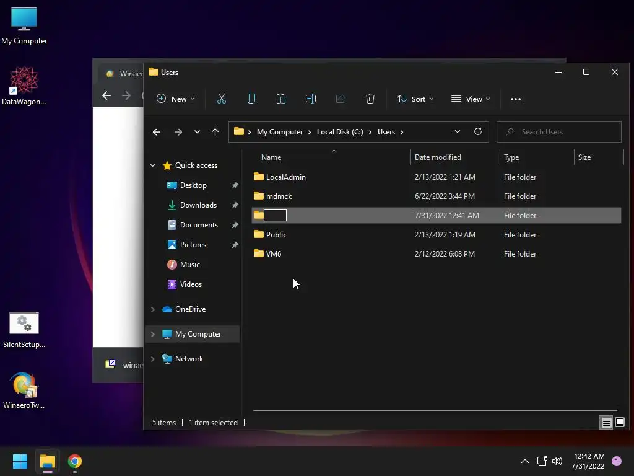Click the chevron after Users in breadcrumb
The width and height of the screenshot is (634, 476).
tap(401, 132)
